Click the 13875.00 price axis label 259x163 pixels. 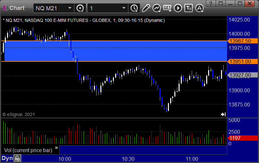pos(239,104)
